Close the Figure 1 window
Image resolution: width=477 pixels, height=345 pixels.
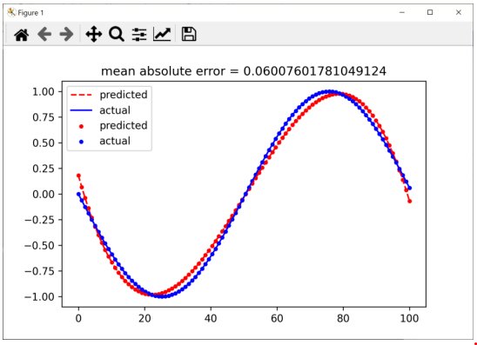pos(459,12)
